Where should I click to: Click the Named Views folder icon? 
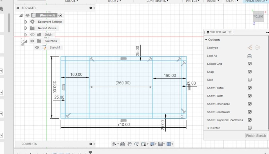click(32, 28)
